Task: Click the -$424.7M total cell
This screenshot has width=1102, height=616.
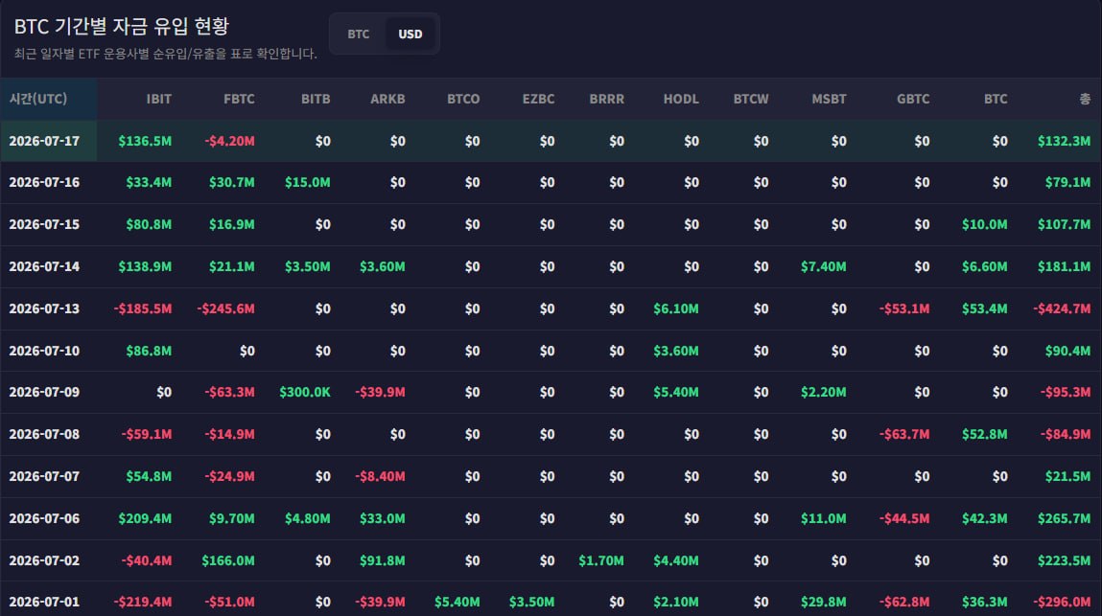Action: [1062, 309]
